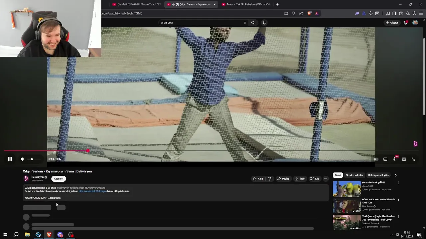
Task: Close the Çılgın Serkan browser tab
Action: pyautogui.click(x=214, y=4)
